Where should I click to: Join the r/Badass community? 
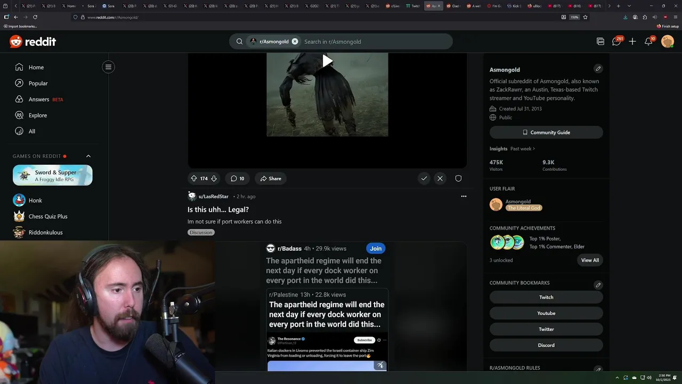[376, 249]
